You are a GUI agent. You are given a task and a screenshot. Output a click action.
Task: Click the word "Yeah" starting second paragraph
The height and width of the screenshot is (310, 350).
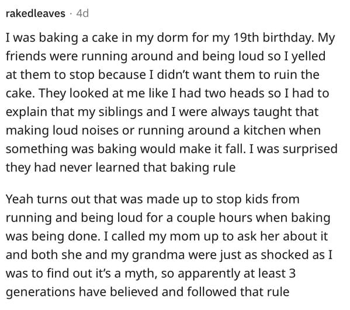19,199
